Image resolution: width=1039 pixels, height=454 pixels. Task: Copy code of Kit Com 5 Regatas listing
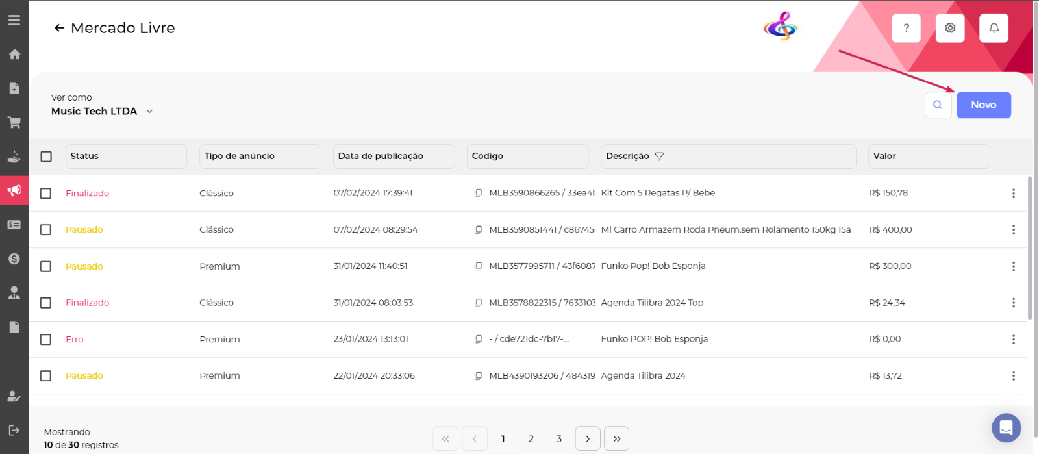(478, 193)
